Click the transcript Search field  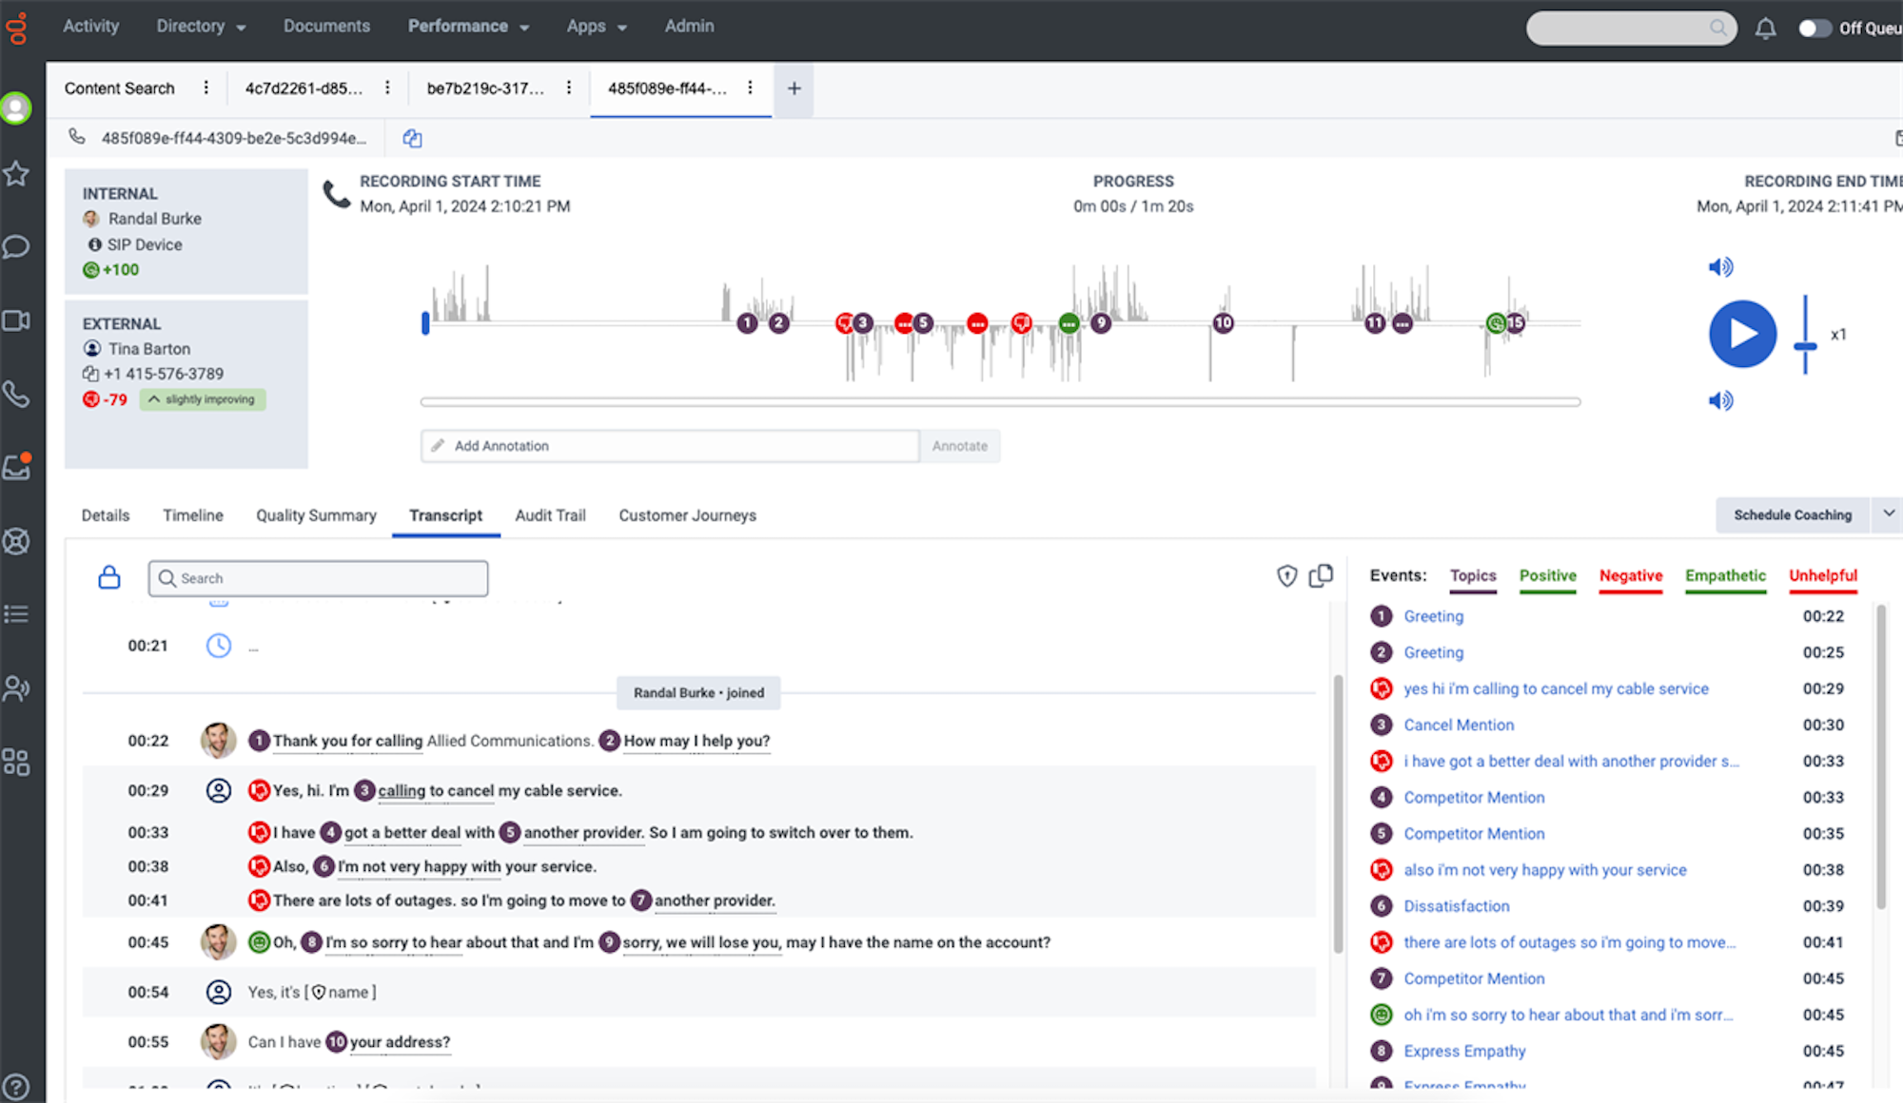pyautogui.click(x=318, y=578)
